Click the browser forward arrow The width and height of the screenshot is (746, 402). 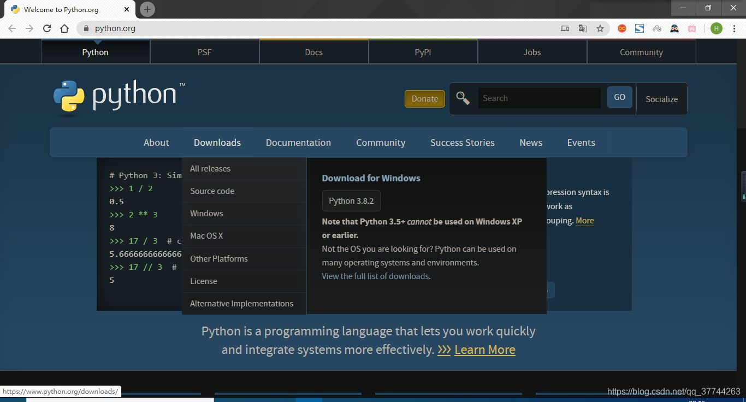[29, 28]
